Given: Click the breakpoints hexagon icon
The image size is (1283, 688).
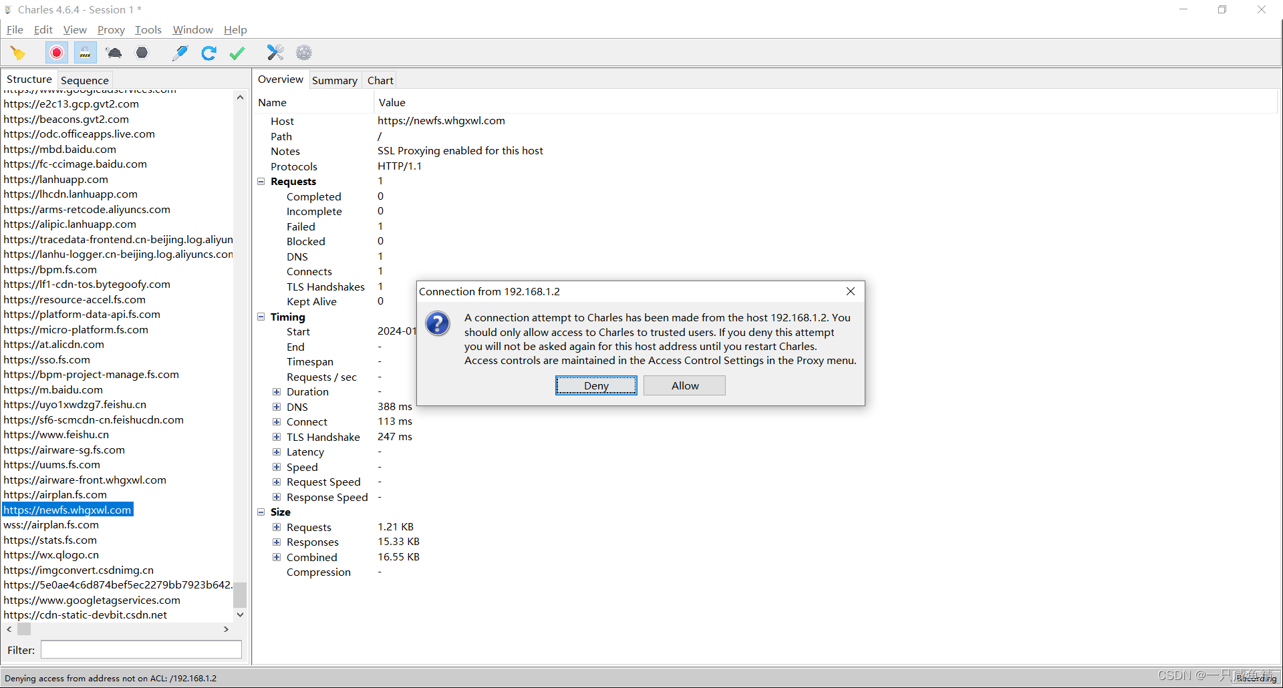Looking at the screenshot, I should click(142, 53).
